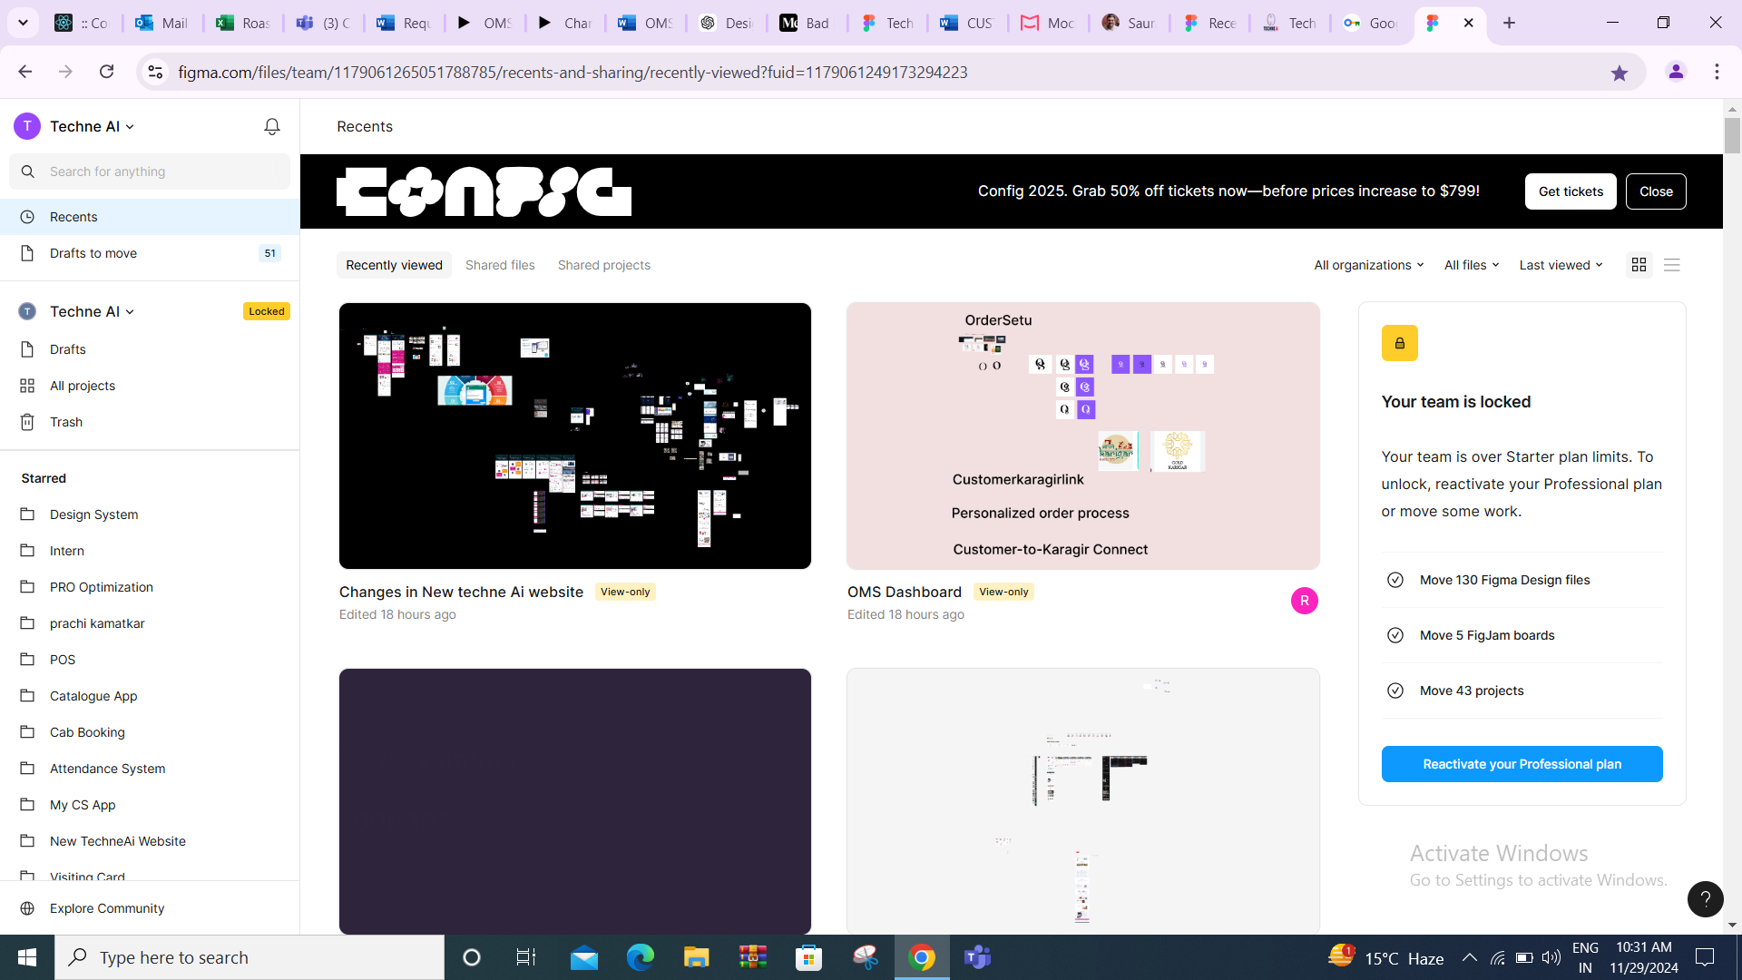1742x980 pixels.
Task: Click the browser address bar URL
Action: tap(573, 72)
